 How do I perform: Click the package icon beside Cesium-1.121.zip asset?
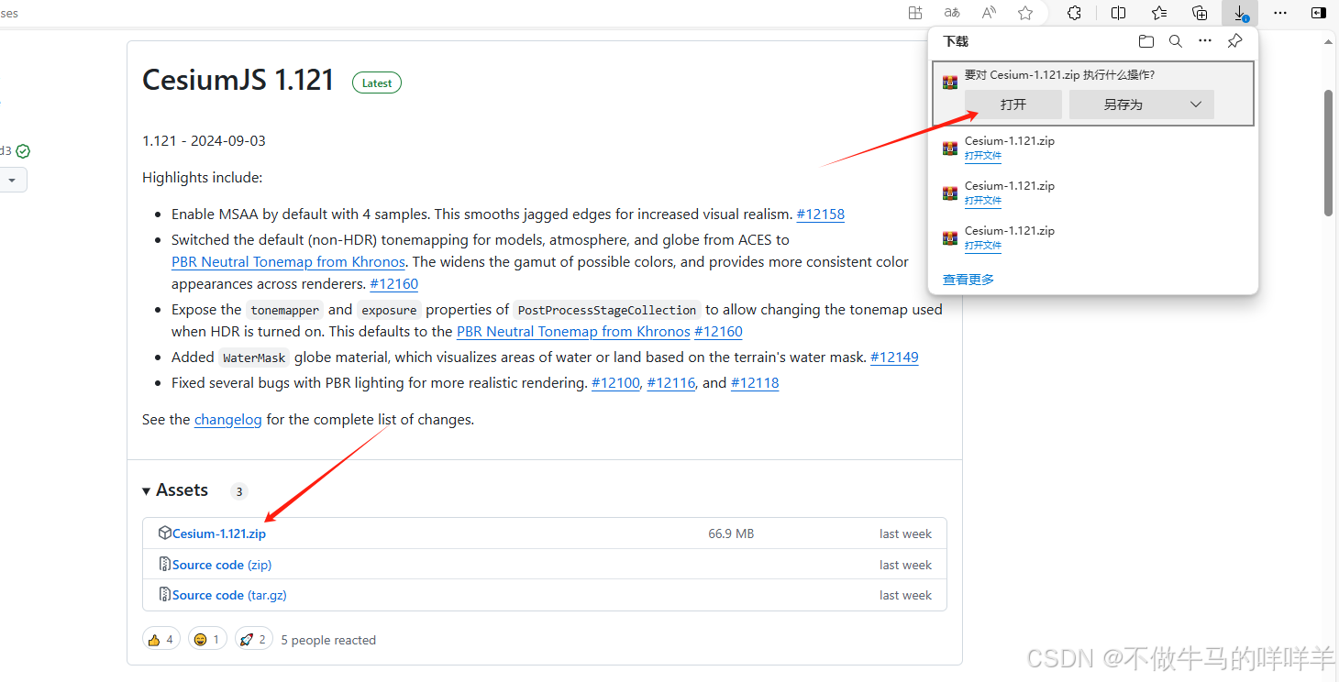point(165,533)
